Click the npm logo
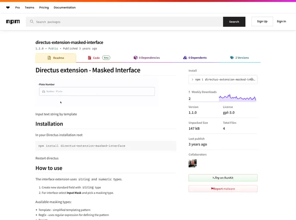 click(13, 21)
